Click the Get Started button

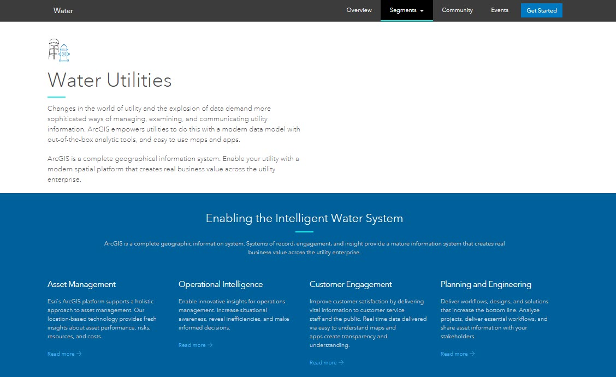click(541, 10)
